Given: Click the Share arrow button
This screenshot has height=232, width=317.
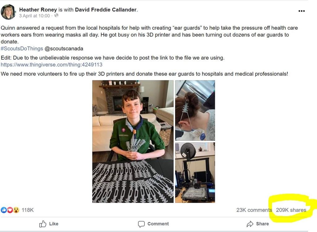Looking at the screenshot, I should (x=258, y=224).
